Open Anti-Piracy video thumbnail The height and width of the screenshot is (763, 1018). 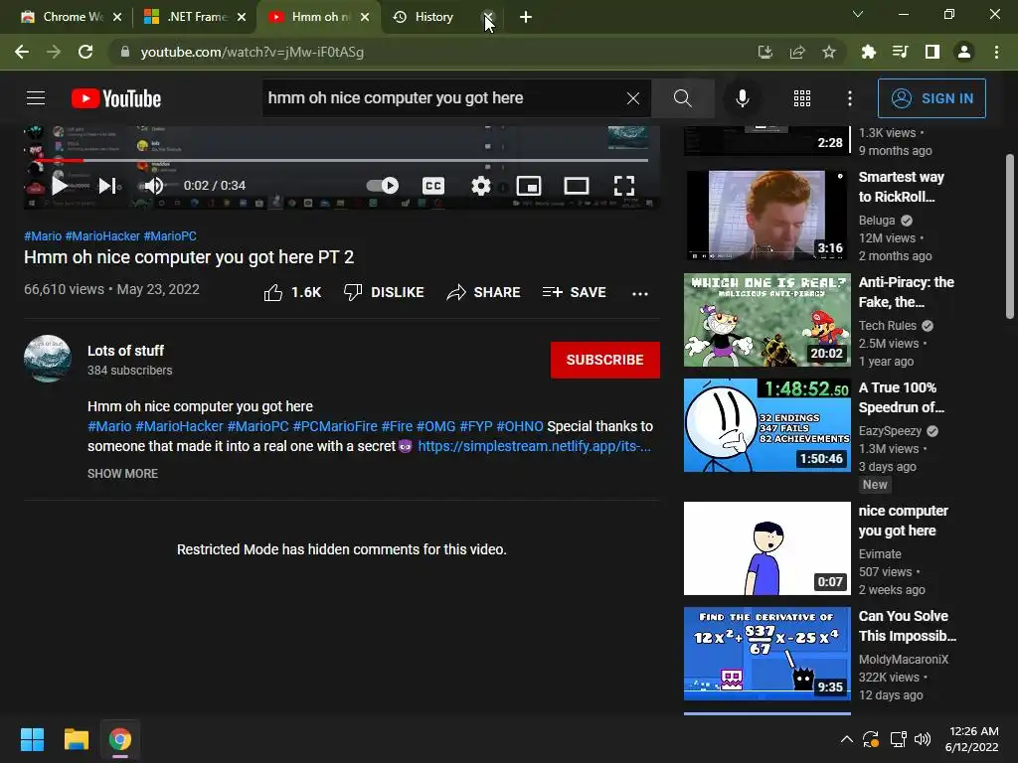[766, 320]
